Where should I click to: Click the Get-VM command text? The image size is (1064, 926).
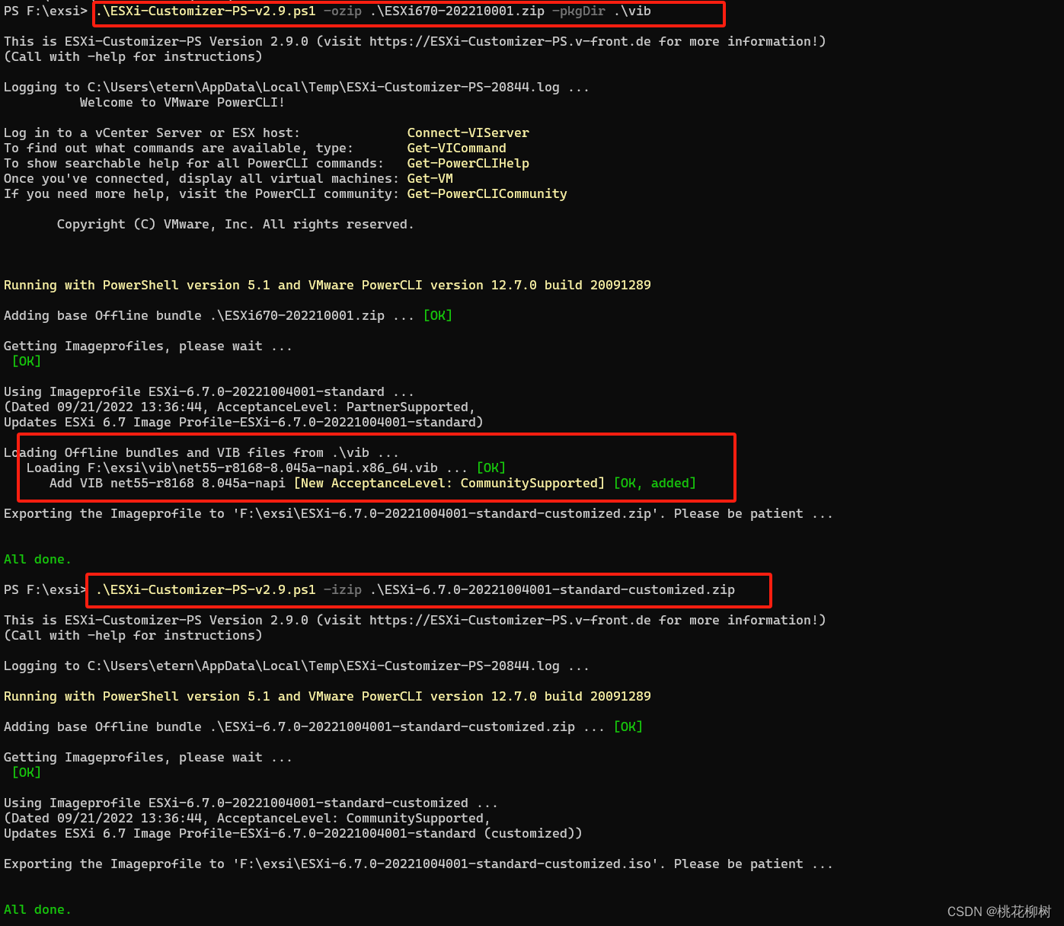(x=430, y=179)
